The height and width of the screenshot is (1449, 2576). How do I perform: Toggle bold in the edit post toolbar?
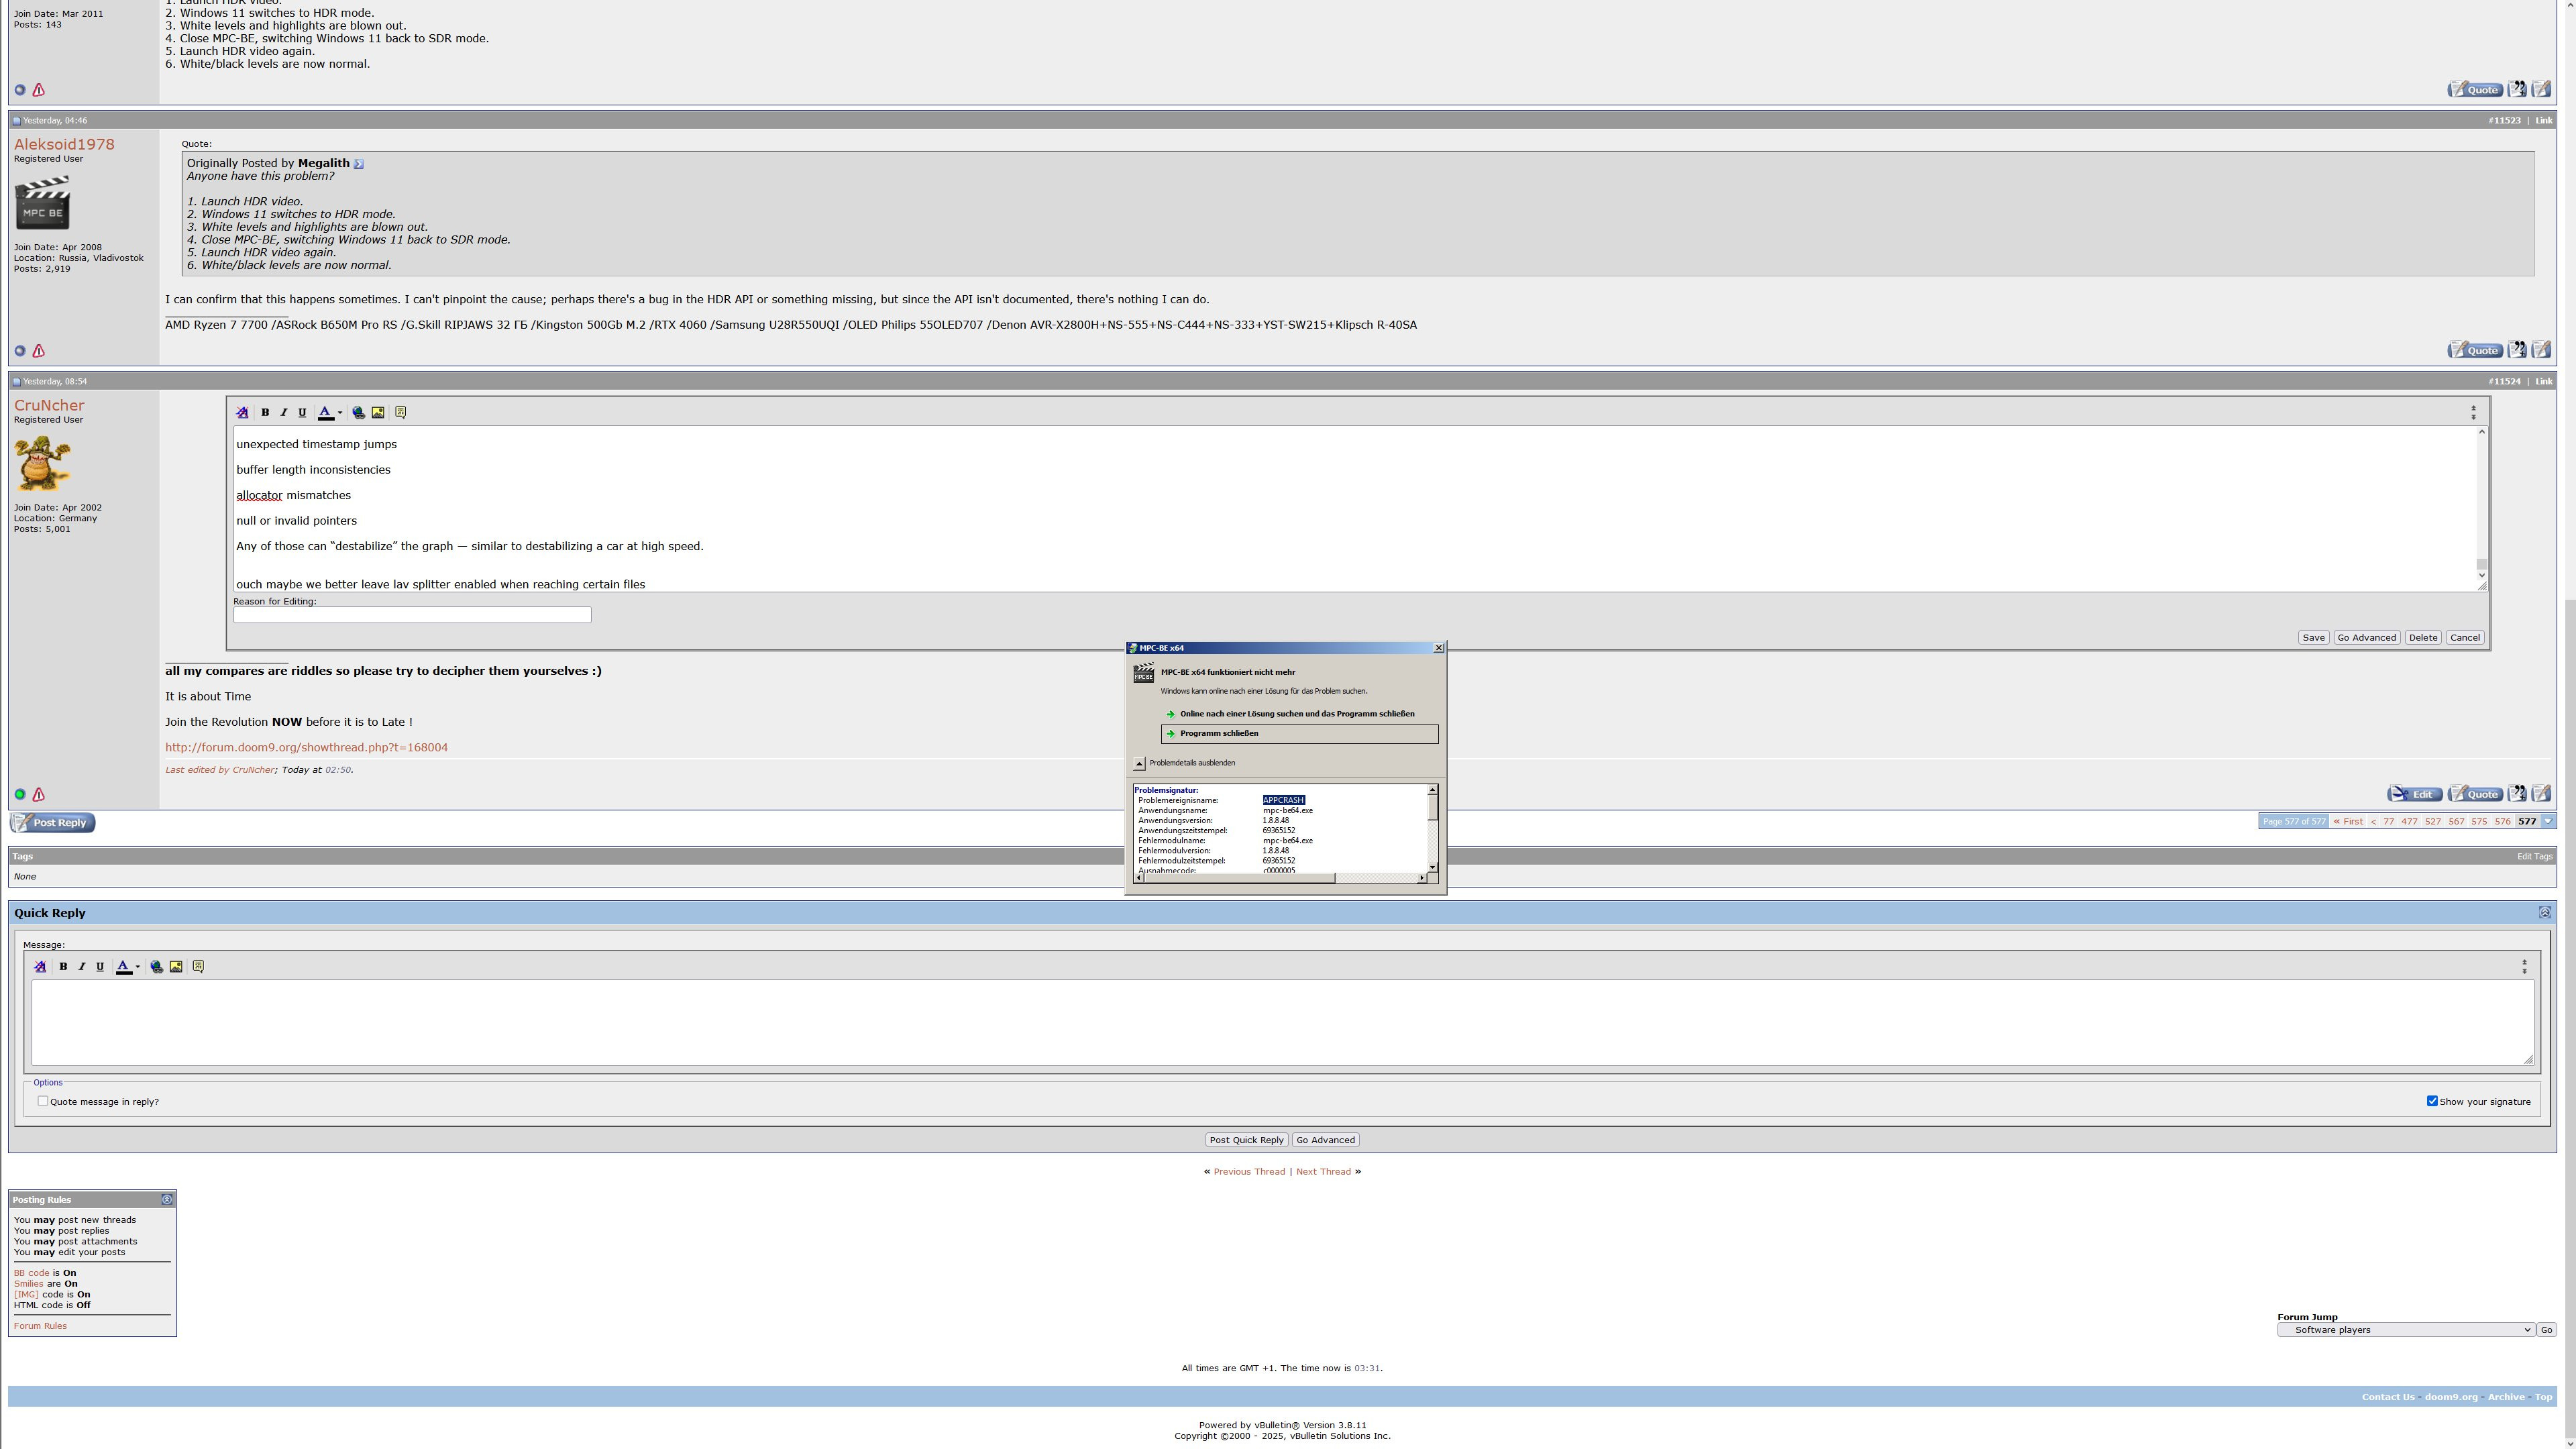tap(265, 412)
